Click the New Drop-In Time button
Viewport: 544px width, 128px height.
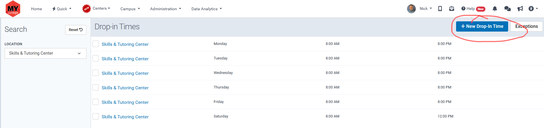[x=482, y=26]
